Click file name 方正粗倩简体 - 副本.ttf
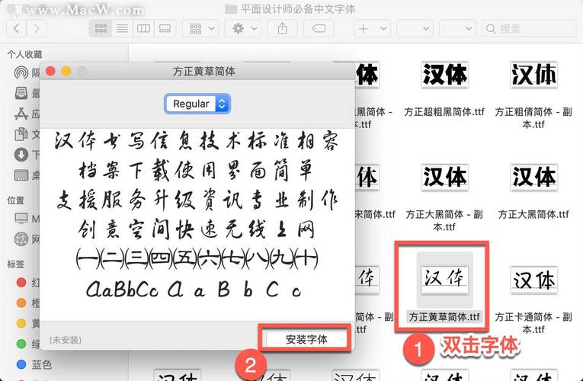Screen dimensions: 583x381 533,118
